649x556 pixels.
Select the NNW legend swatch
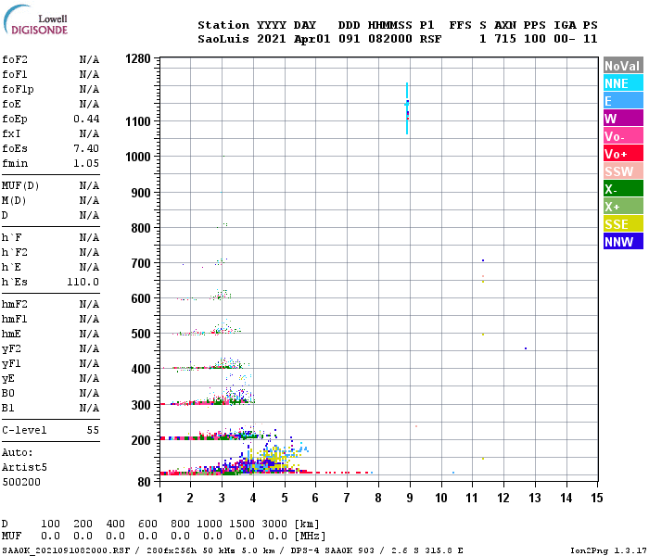tap(623, 242)
